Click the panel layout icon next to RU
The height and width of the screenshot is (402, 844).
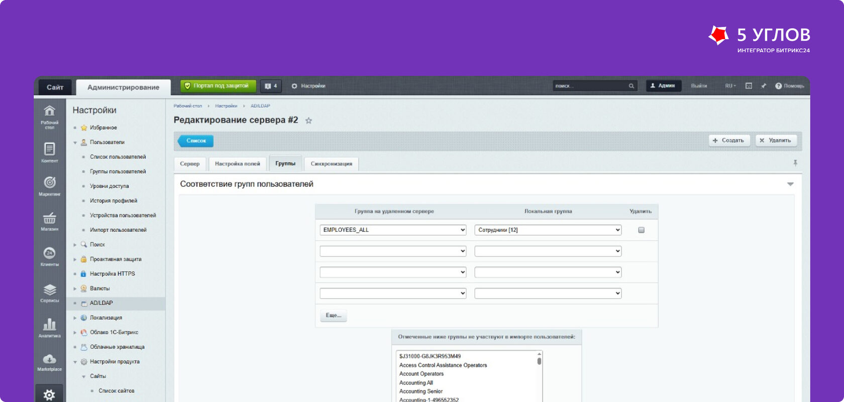click(749, 86)
